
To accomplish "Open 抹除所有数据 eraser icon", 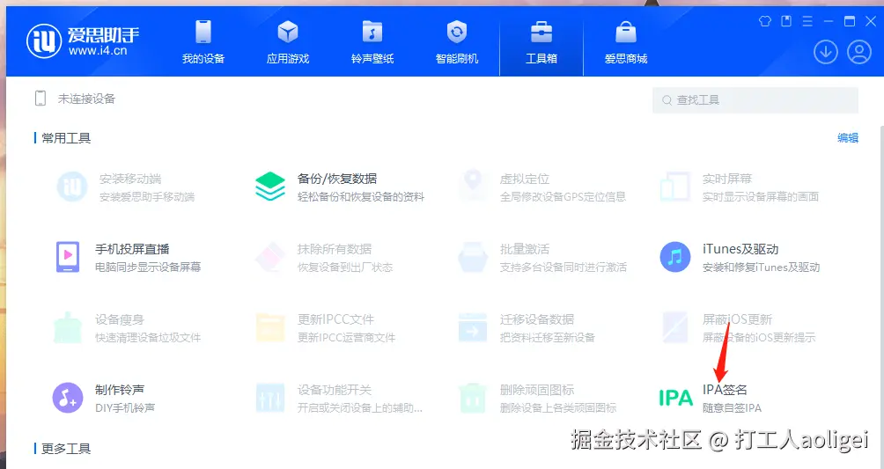I will 270,257.
